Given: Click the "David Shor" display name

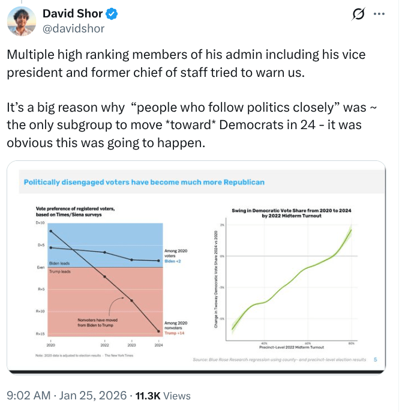Looking at the screenshot, I should point(71,13).
